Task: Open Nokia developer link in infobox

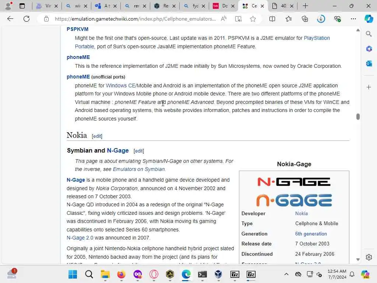Action: tap(301, 213)
